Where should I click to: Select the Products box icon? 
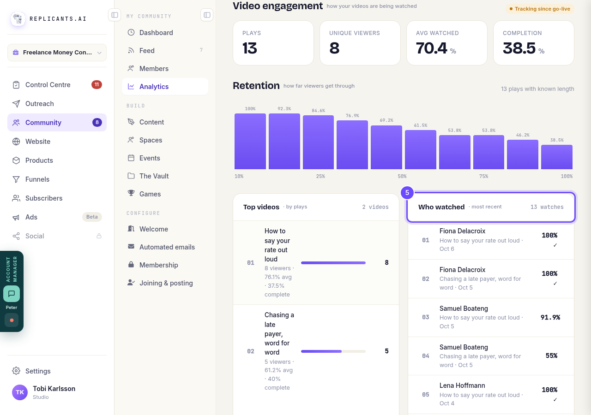(16, 160)
